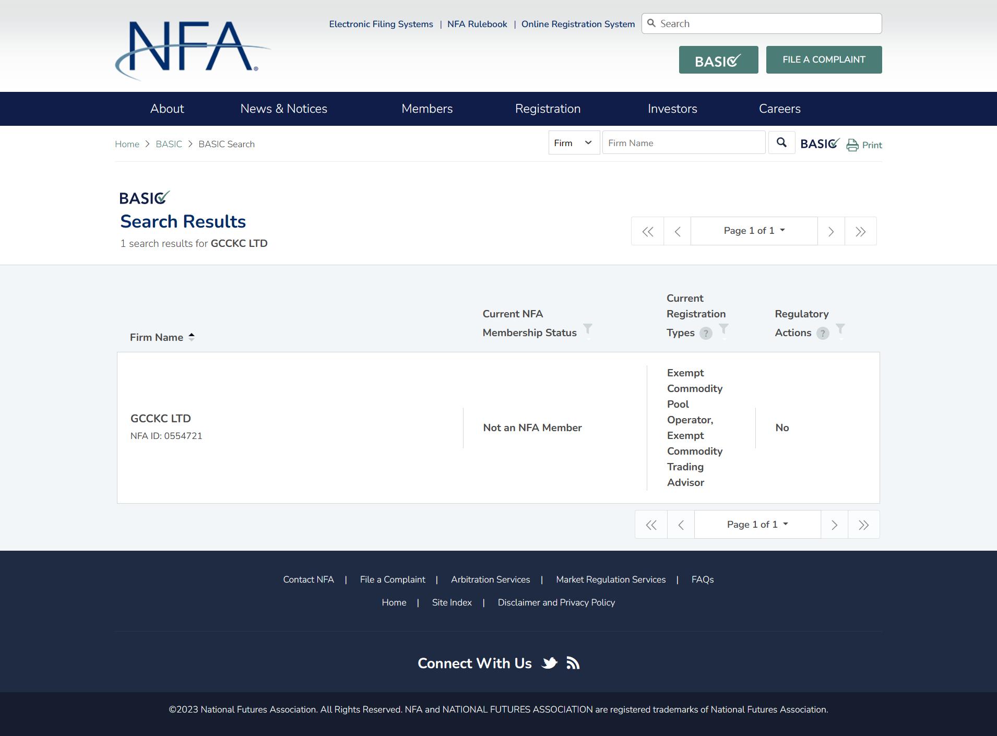This screenshot has width=997, height=736.
Task: Go to BASIC breadcrumb
Action: coord(169,144)
